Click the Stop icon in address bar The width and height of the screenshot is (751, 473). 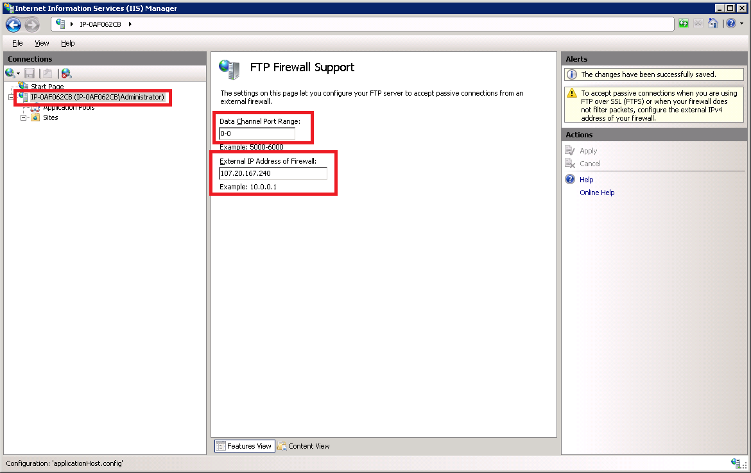[x=698, y=24]
